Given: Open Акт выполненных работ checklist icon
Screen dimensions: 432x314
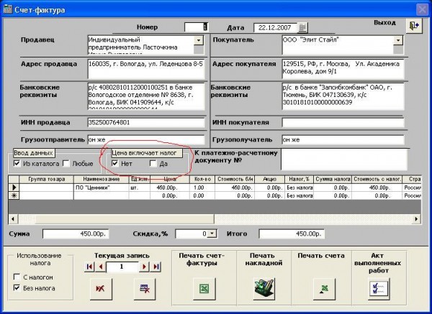Looking at the screenshot, I should pyautogui.click(x=378, y=287).
